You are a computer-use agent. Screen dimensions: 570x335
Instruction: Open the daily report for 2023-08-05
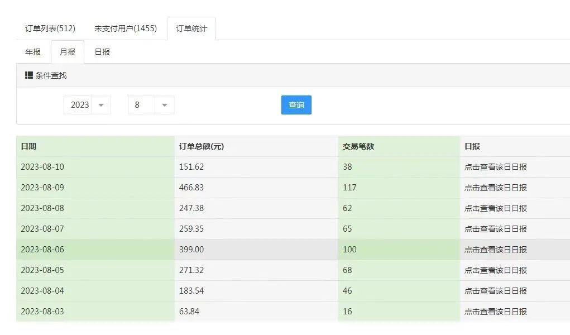[495, 270]
